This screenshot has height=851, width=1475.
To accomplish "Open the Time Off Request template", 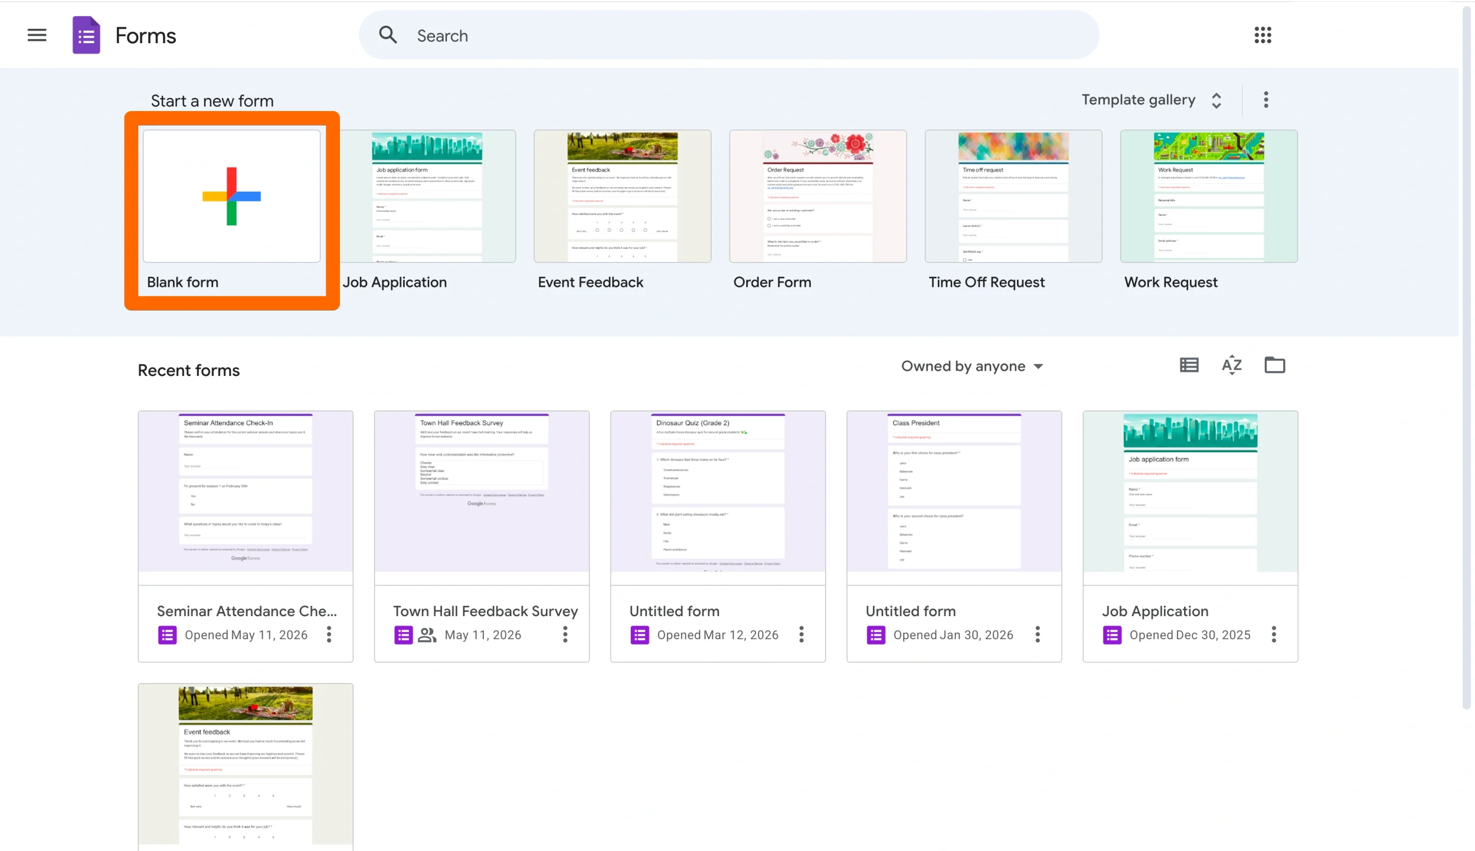I will click(x=1013, y=196).
